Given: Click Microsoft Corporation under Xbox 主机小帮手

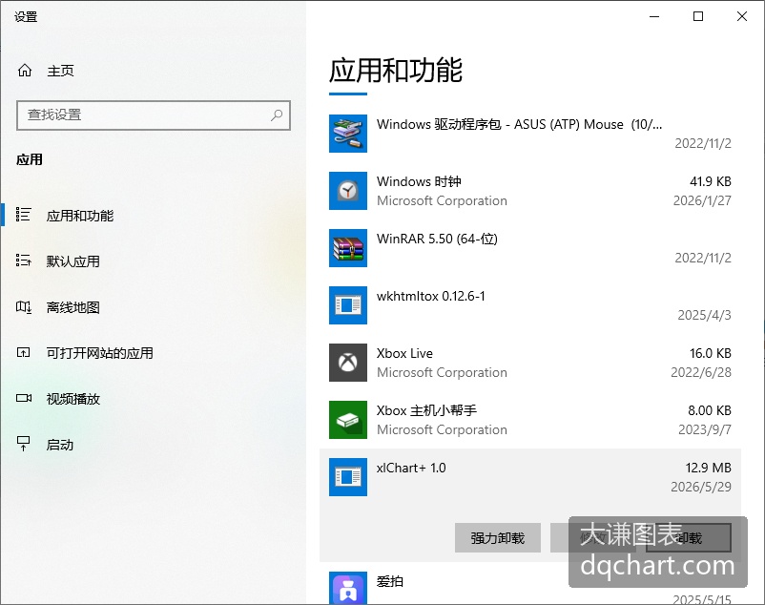Looking at the screenshot, I should 442,429.
